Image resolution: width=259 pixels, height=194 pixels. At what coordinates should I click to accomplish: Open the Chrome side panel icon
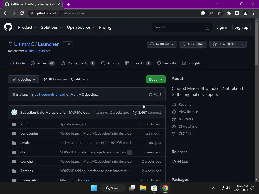(x=237, y=13)
